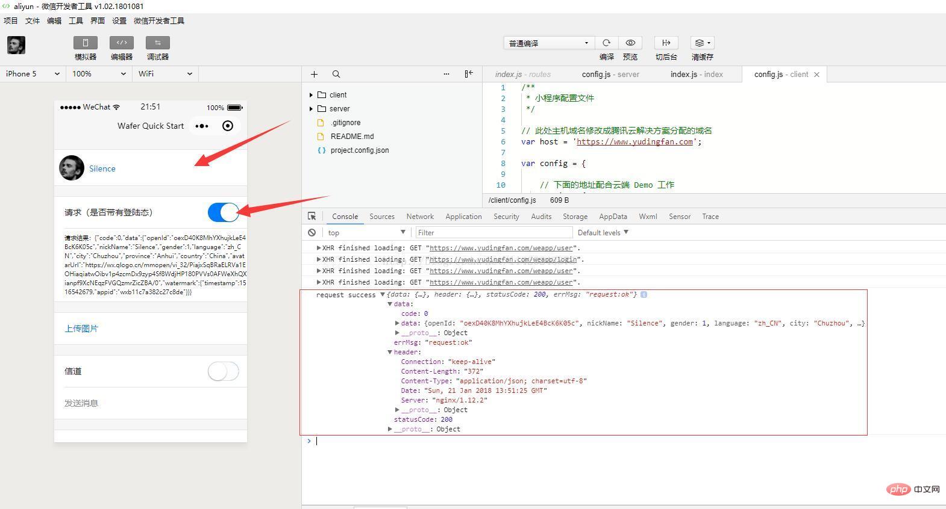
Task: Collapse the file tree panel
Action: click(x=469, y=74)
